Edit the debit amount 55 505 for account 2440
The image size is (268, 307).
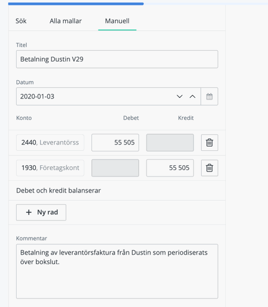coord(116,142)
